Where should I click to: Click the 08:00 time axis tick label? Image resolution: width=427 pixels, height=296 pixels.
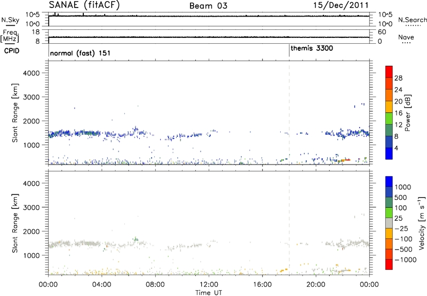point(155,285)
